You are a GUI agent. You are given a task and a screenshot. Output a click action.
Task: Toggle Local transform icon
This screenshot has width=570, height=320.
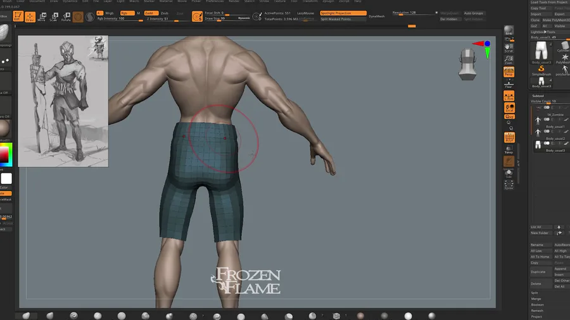tap(509, 108)
